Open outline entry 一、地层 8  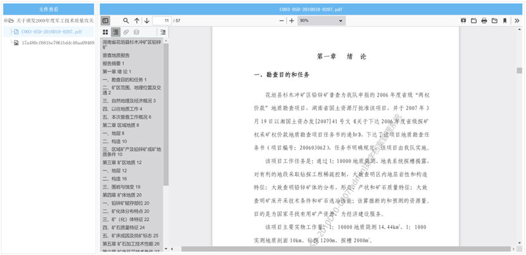113,133
